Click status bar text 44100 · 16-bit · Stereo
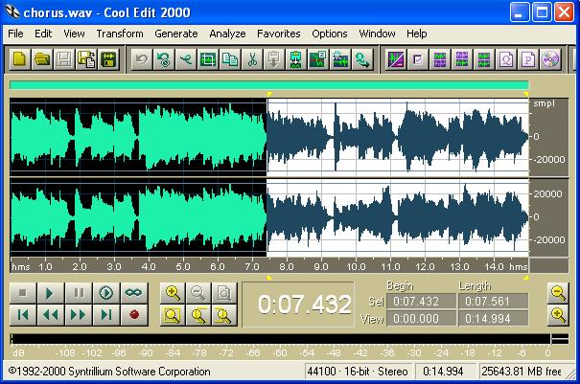580x384 pixels. (358, 371)
